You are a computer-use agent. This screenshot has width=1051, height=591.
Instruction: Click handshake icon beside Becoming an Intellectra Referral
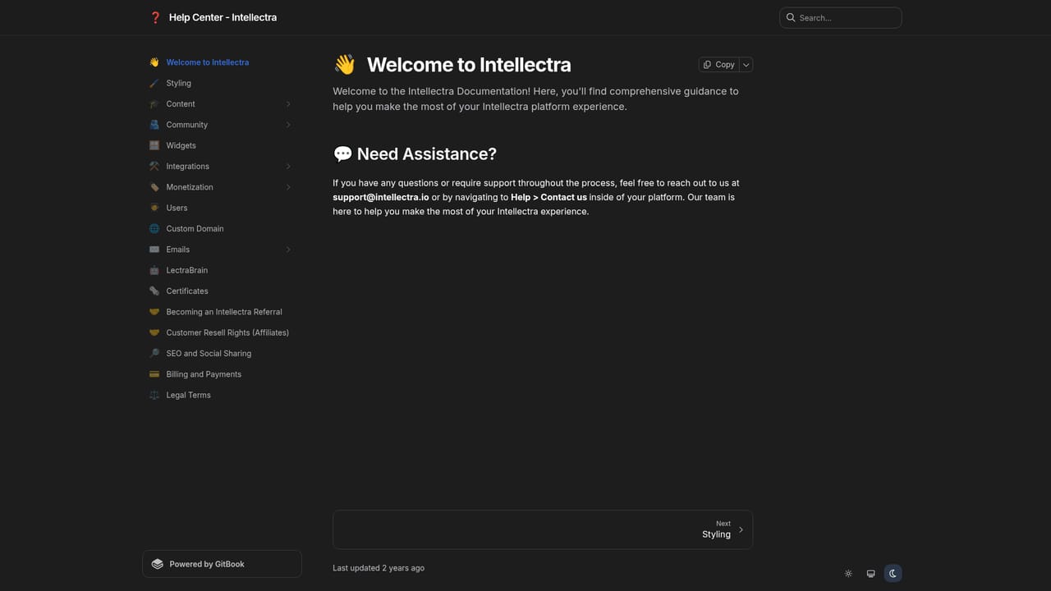tap(154, 312)
